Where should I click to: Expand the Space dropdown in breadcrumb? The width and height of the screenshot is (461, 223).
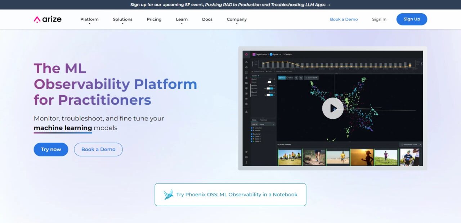coord(281,55)
